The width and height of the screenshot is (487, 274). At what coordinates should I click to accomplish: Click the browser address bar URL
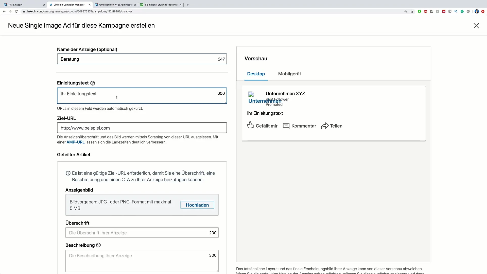click(x=80, y=11)
